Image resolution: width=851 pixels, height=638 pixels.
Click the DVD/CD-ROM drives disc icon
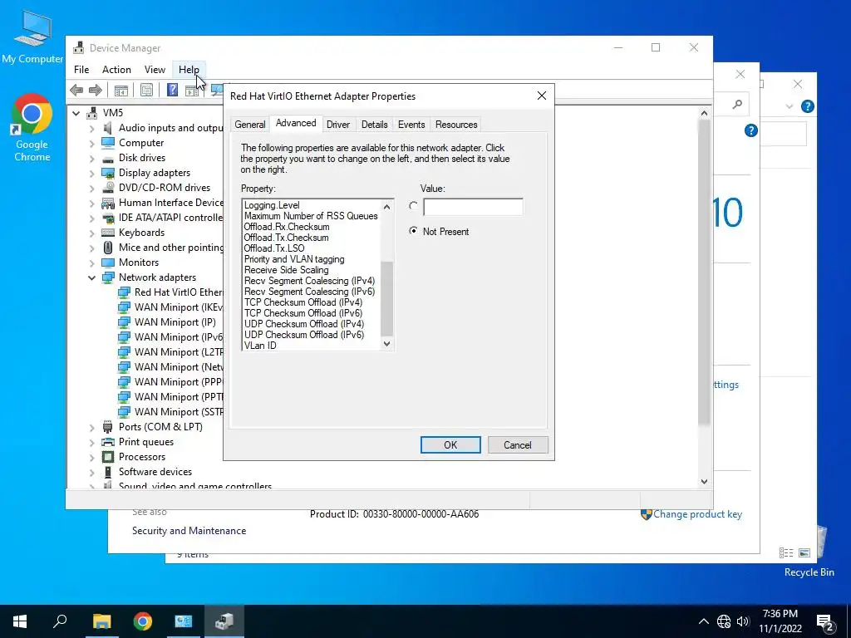[108, 188]
